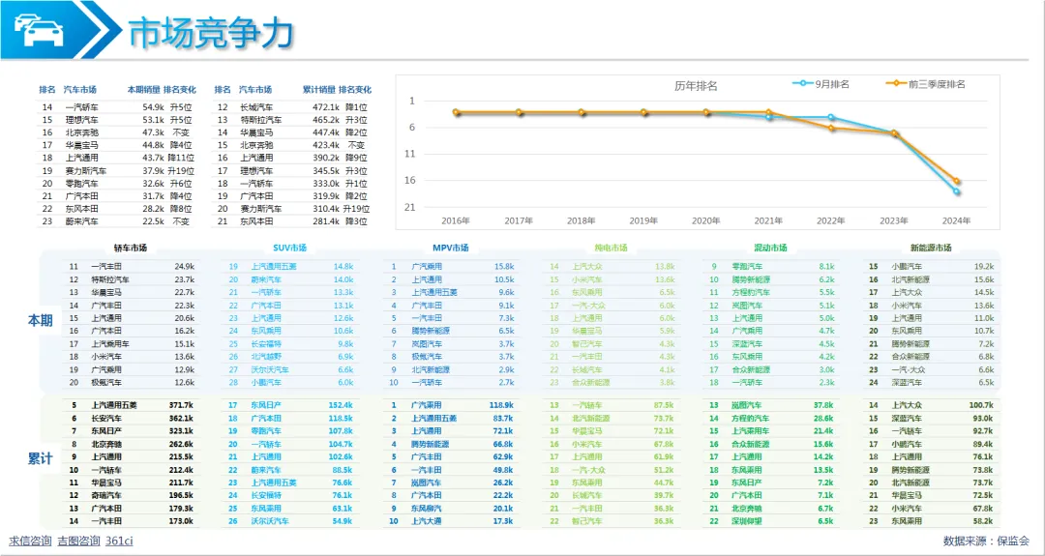Select the SUV市场 column header
The width and height of the screenshot is (1045, 556).
290,248
